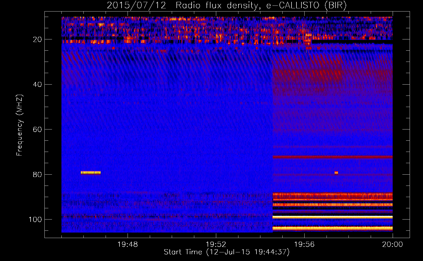Screen dimensions: 423x261
Task: Click the 19:56 time tick label
Action: click(304, 245)
